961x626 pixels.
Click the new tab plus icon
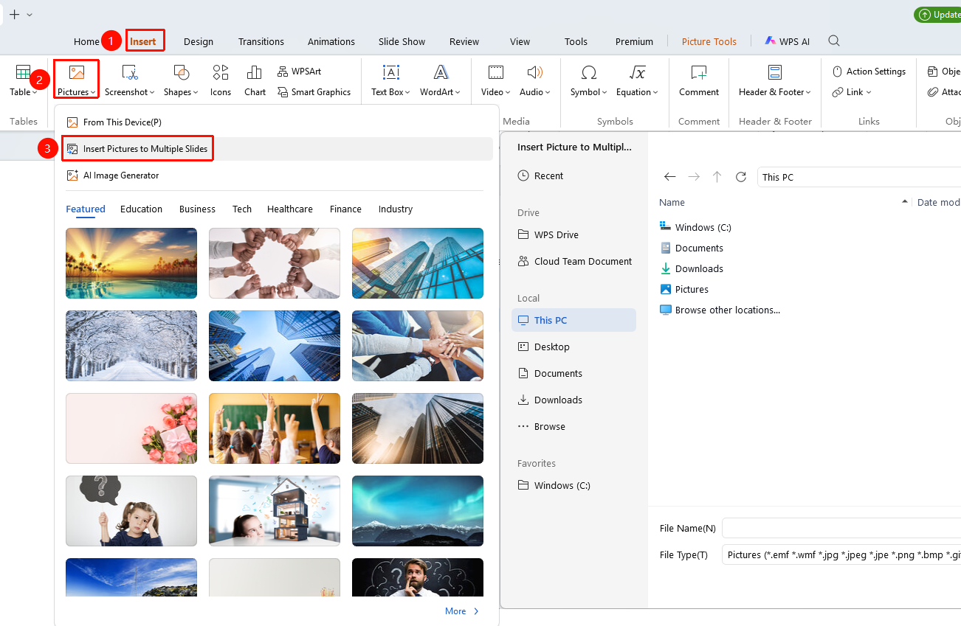(14, 14)
